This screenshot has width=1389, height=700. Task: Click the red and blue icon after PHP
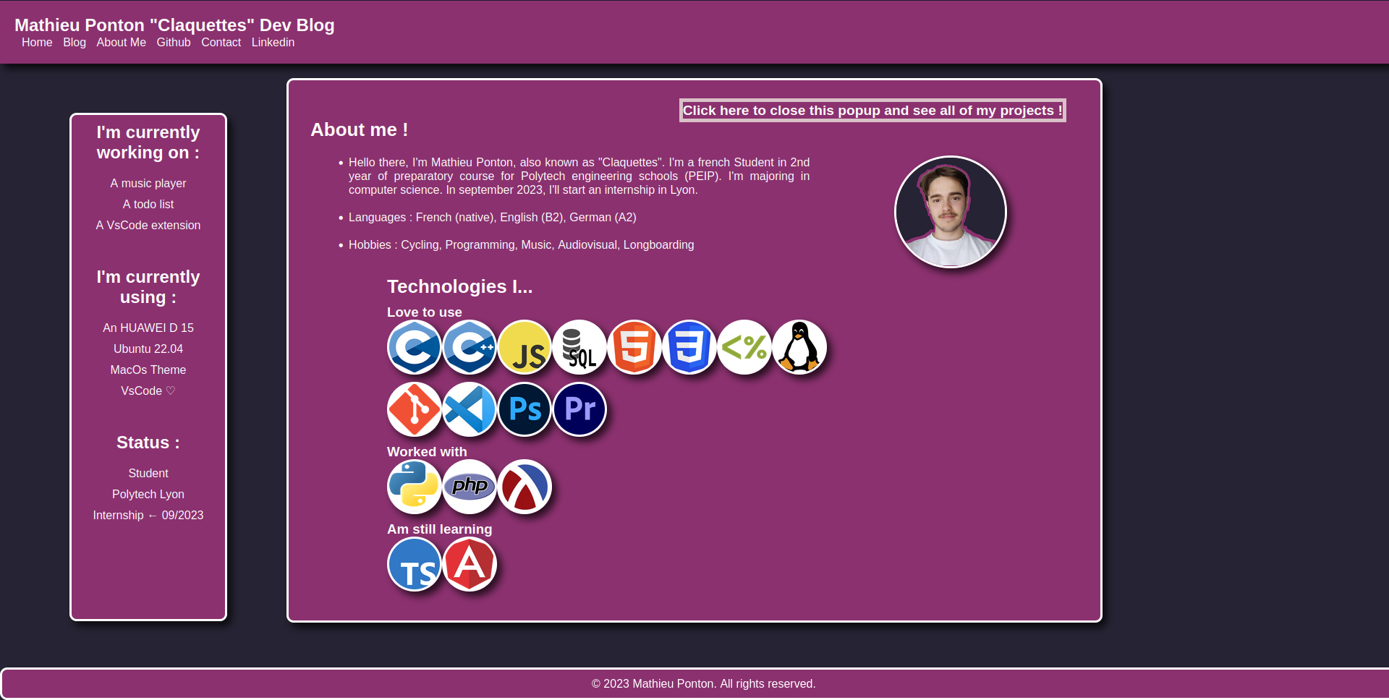pos(524,487)
